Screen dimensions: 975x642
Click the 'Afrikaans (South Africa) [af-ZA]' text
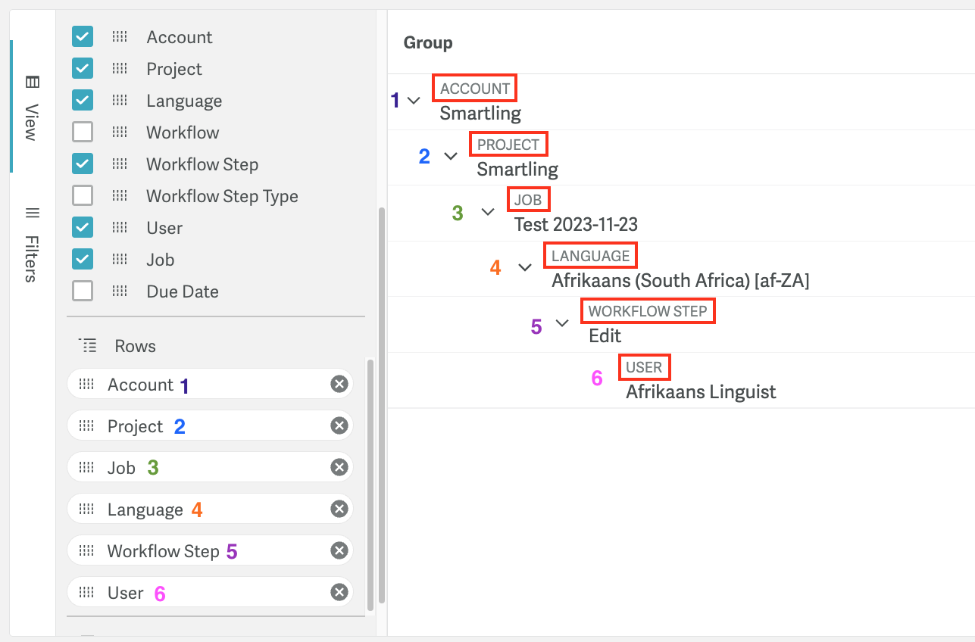coord(680,280)
